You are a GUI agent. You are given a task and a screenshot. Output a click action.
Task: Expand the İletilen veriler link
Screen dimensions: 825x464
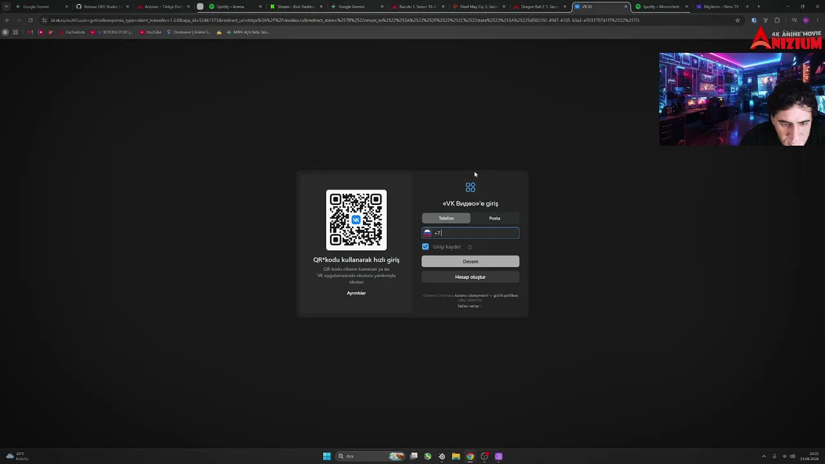click(470, 306)
